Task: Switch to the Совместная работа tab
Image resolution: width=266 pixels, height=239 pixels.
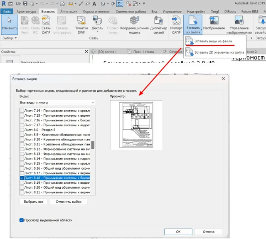Action: tap(131, 12)
